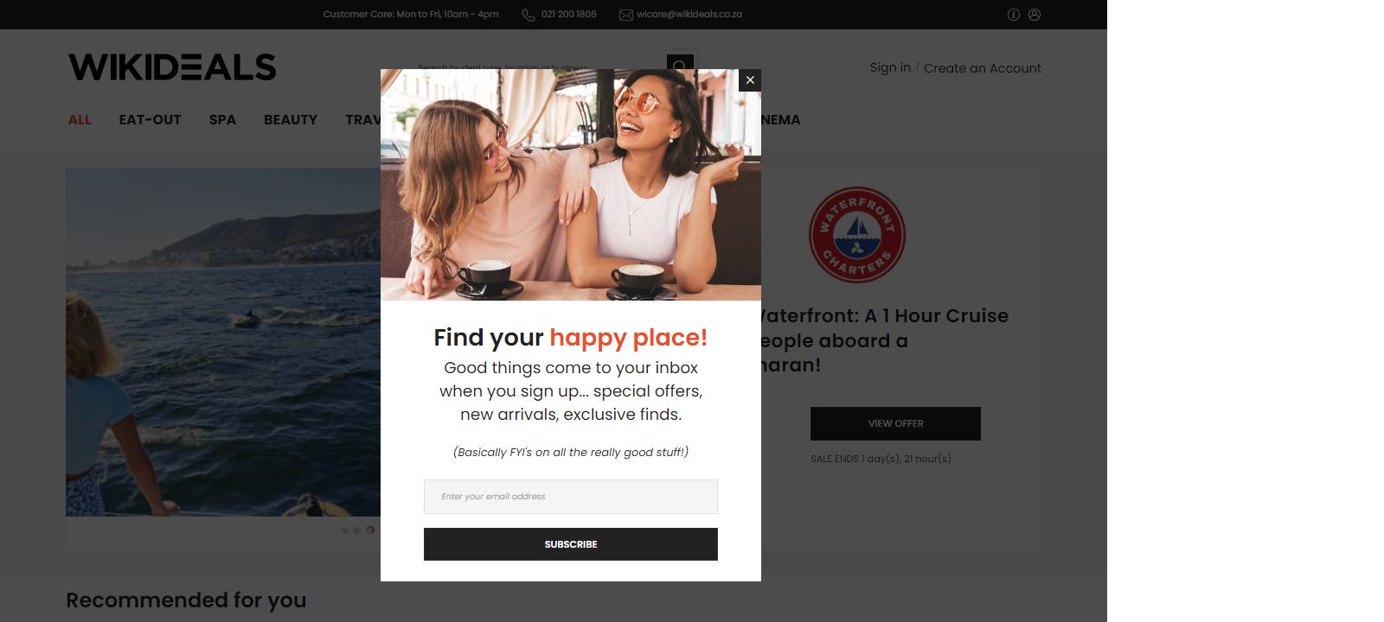Click the phone icon in top bar

tap(529, 15)
